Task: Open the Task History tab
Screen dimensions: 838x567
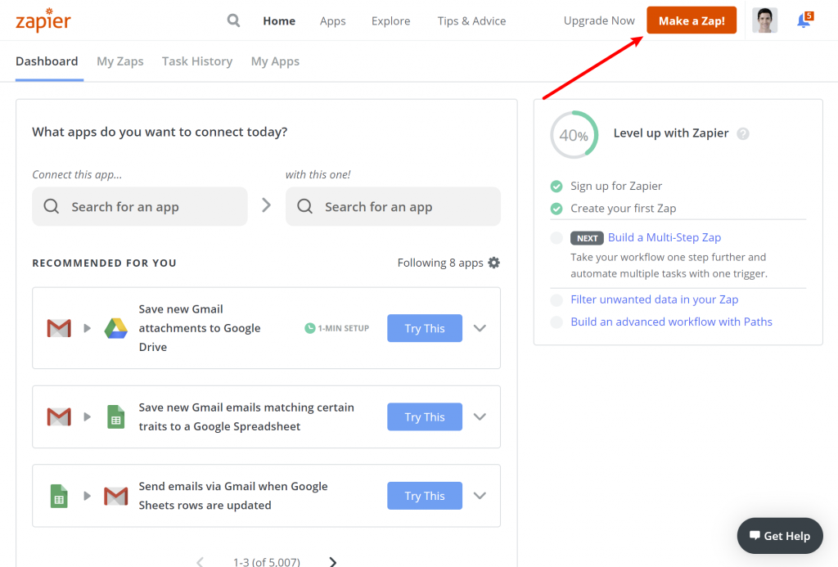Action: click(x=197, y=61)
